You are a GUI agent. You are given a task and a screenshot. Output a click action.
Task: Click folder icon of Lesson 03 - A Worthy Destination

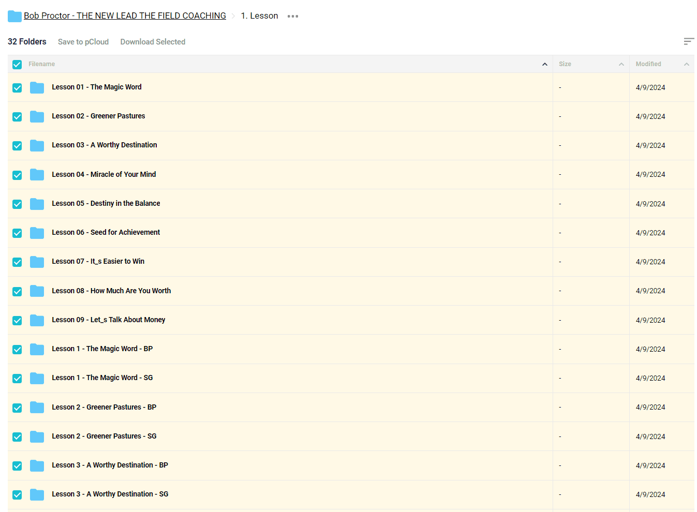click(37, 145)
